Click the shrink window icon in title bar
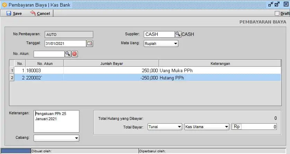Image resolution: width=290 pixels, height=154 pixels. (271, 4)
